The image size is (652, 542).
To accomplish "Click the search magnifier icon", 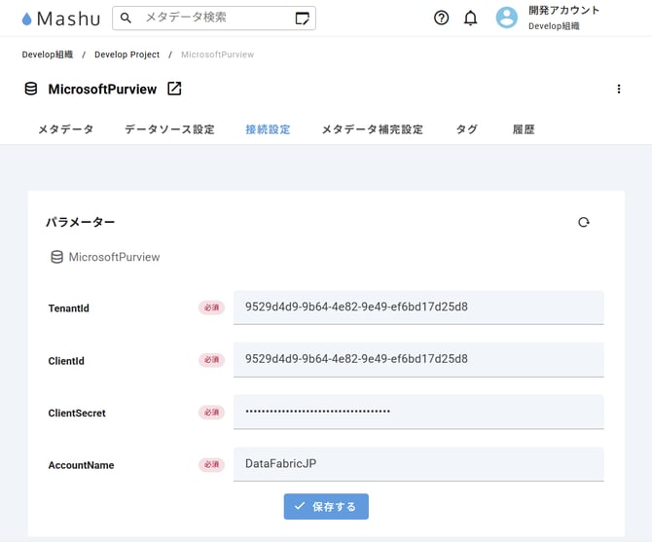I will pos(126,18).
